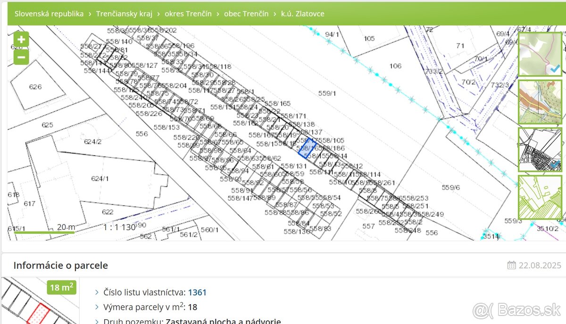Open Trenčiansky kraj breadcrumb
The height and width of the screenshot is (324, 566).
click(124, 14)
